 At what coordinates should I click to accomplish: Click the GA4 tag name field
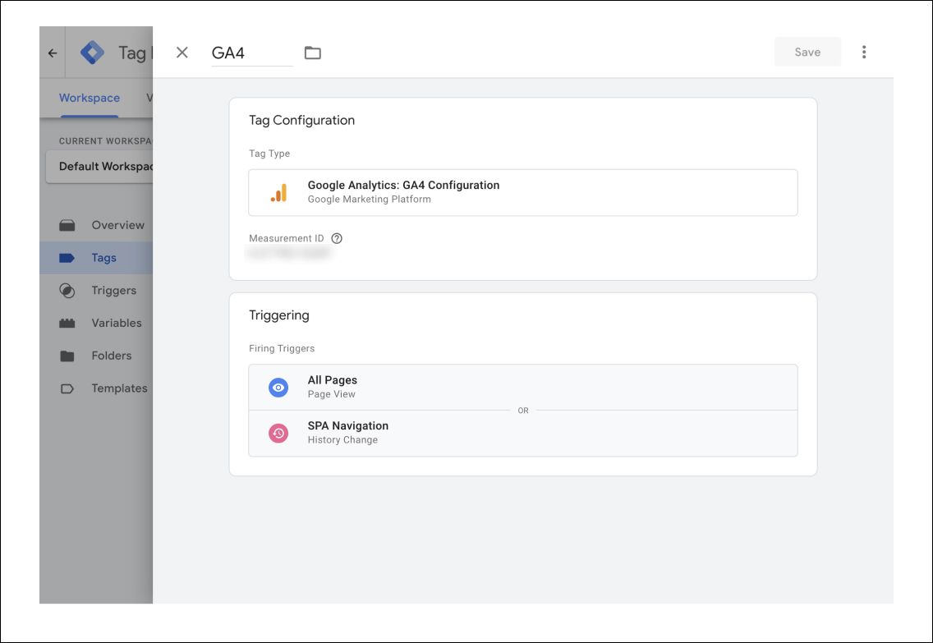(x=251, y=53)
